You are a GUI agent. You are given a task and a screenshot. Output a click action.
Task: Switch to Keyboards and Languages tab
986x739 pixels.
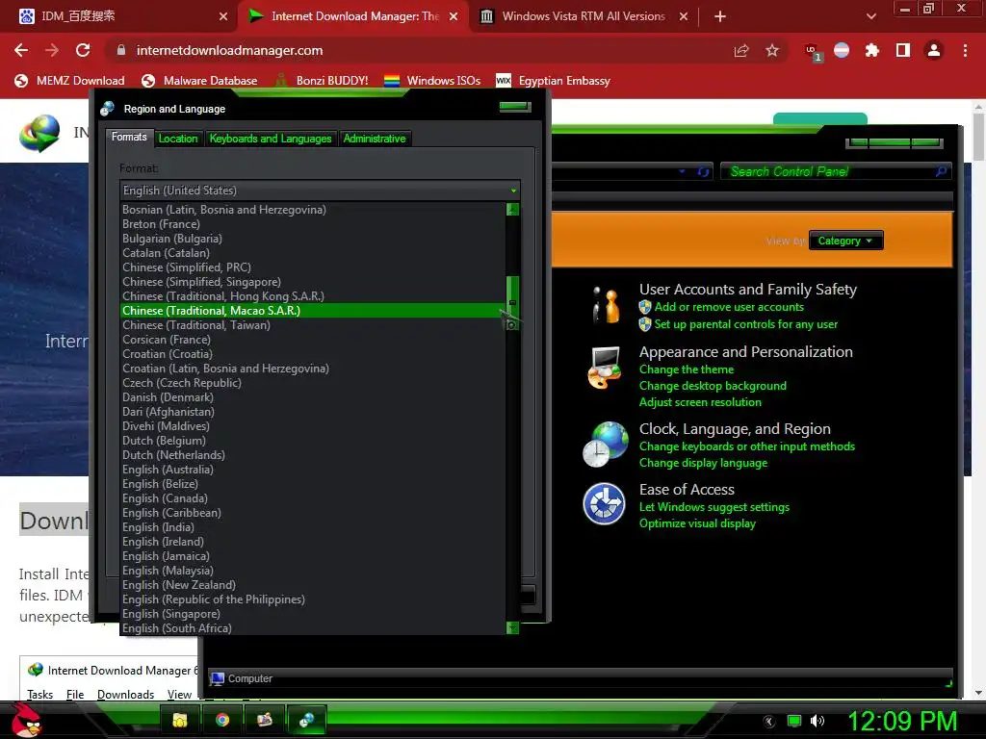click(271, 139)
